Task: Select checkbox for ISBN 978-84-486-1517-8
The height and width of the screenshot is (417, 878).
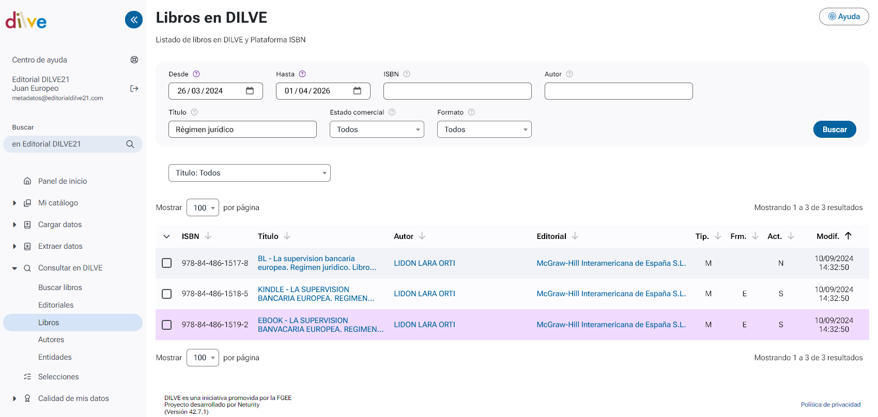Action: (x=167, y=263)
